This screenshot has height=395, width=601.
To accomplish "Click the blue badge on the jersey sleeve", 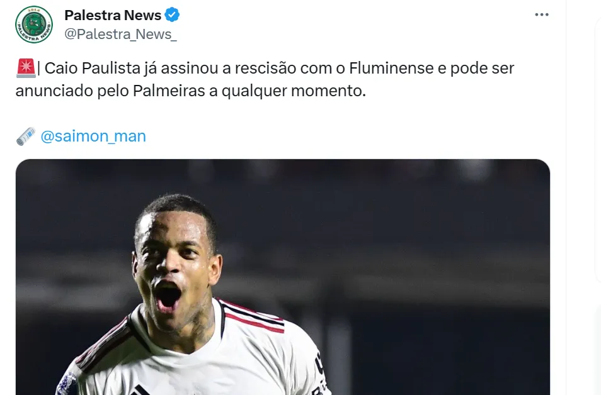I will tap(66, 384).
